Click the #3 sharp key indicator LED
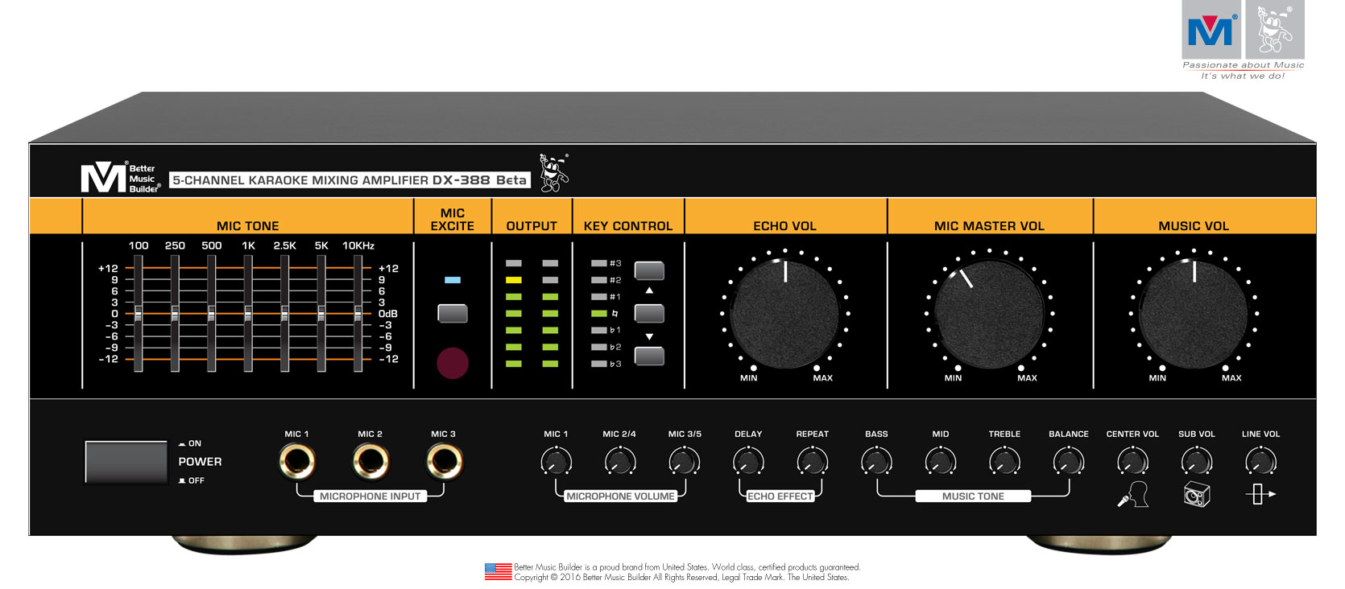This screenshot has height=589, width=1345. [598, 263]
